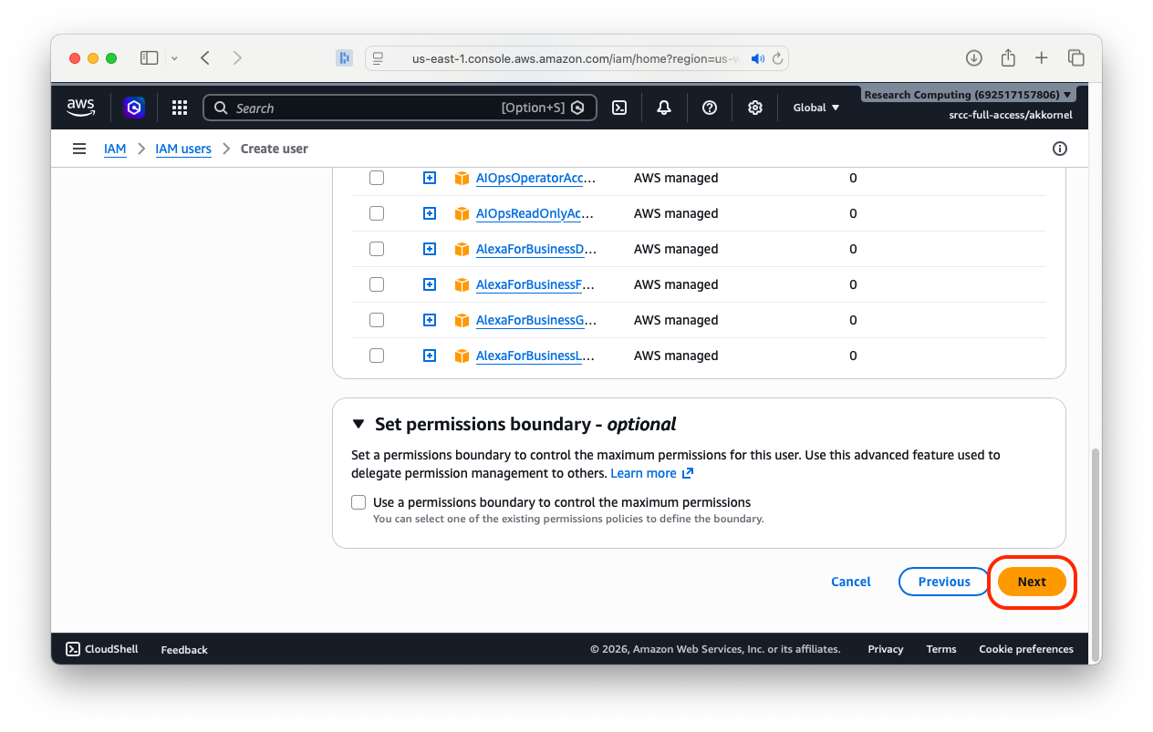Open AlexaForBusinessF policy link

[535, 284]
